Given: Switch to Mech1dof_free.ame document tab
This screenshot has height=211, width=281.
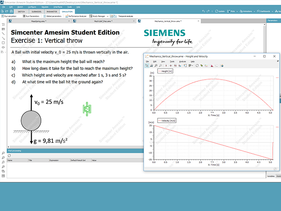Looking at the screenshot, I should (104, 21).
